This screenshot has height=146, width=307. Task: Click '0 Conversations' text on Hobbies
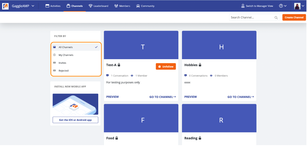pyautogui.click(x=198, y=76)
